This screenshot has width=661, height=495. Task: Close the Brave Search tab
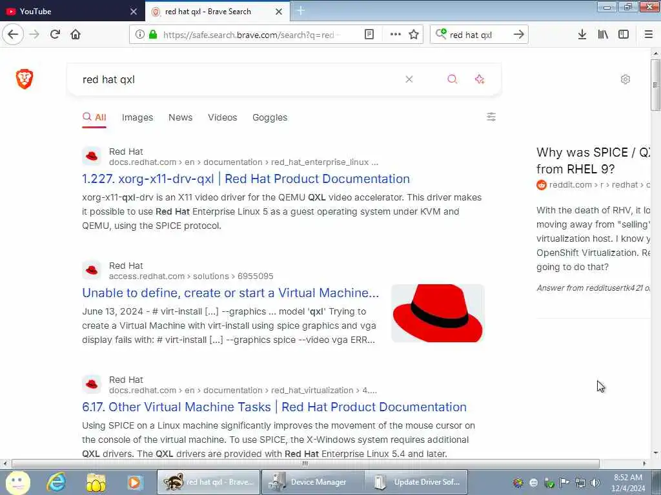coord(279,12)
